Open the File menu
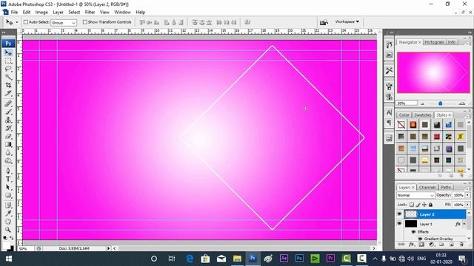Screen dimensions: 474x266 click(14, 12)
